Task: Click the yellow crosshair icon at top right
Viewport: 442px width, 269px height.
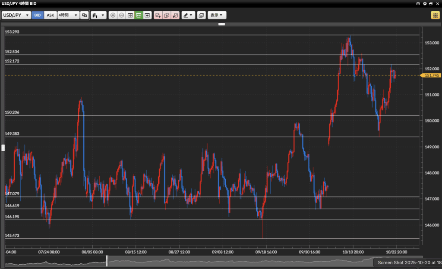Action: pos(435,15)
